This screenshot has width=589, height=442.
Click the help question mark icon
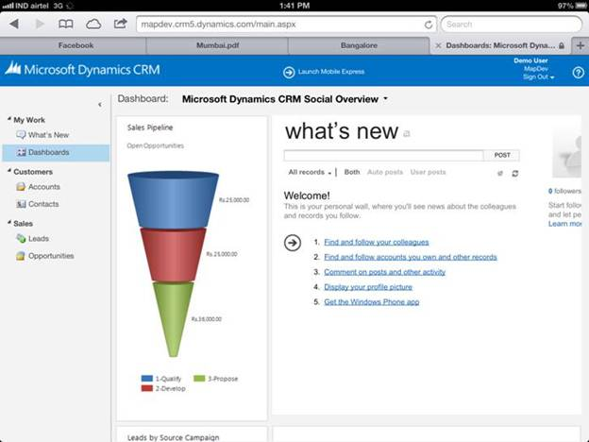(578, 72)
